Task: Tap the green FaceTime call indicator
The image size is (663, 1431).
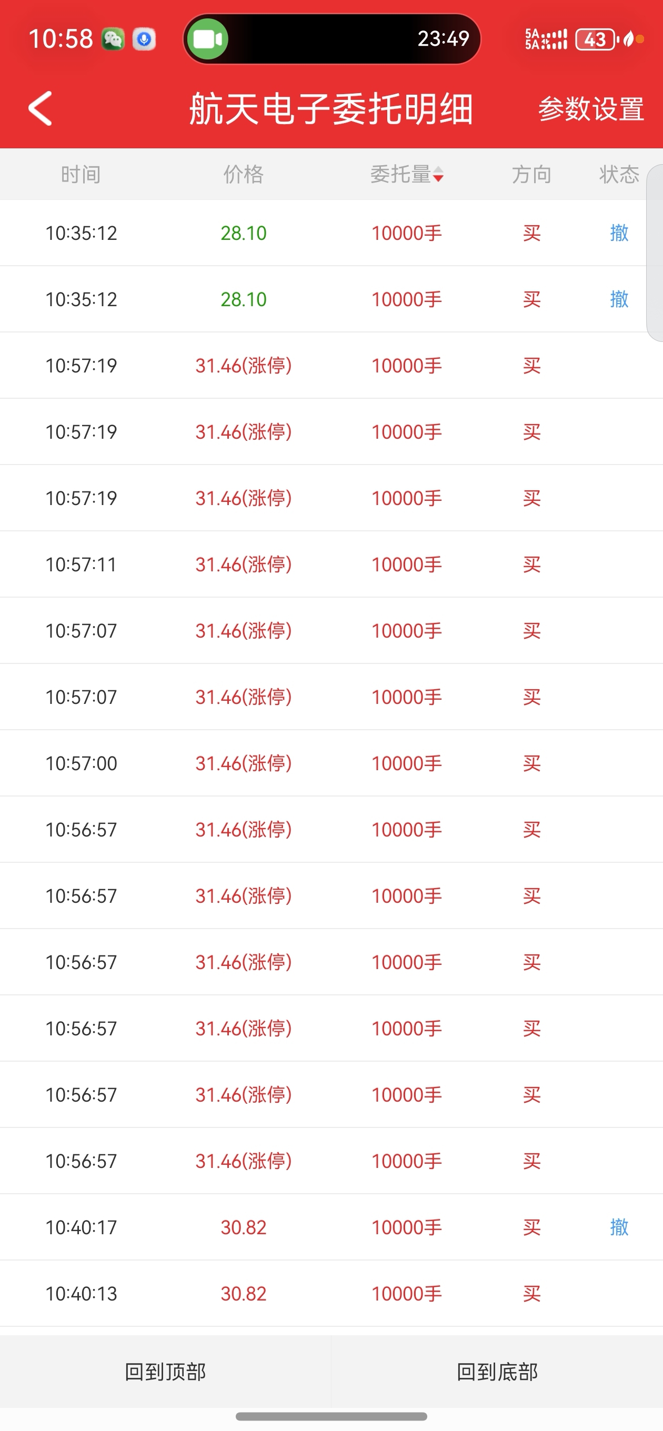Action: (208, 39)
